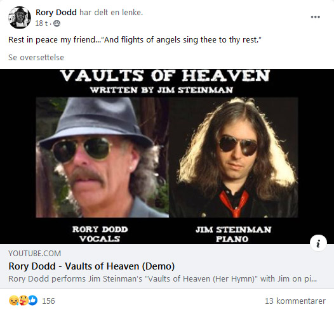Click the sad face reaction emoji
This screenshot has height=312, width=334.
click(x=13, y=301)
